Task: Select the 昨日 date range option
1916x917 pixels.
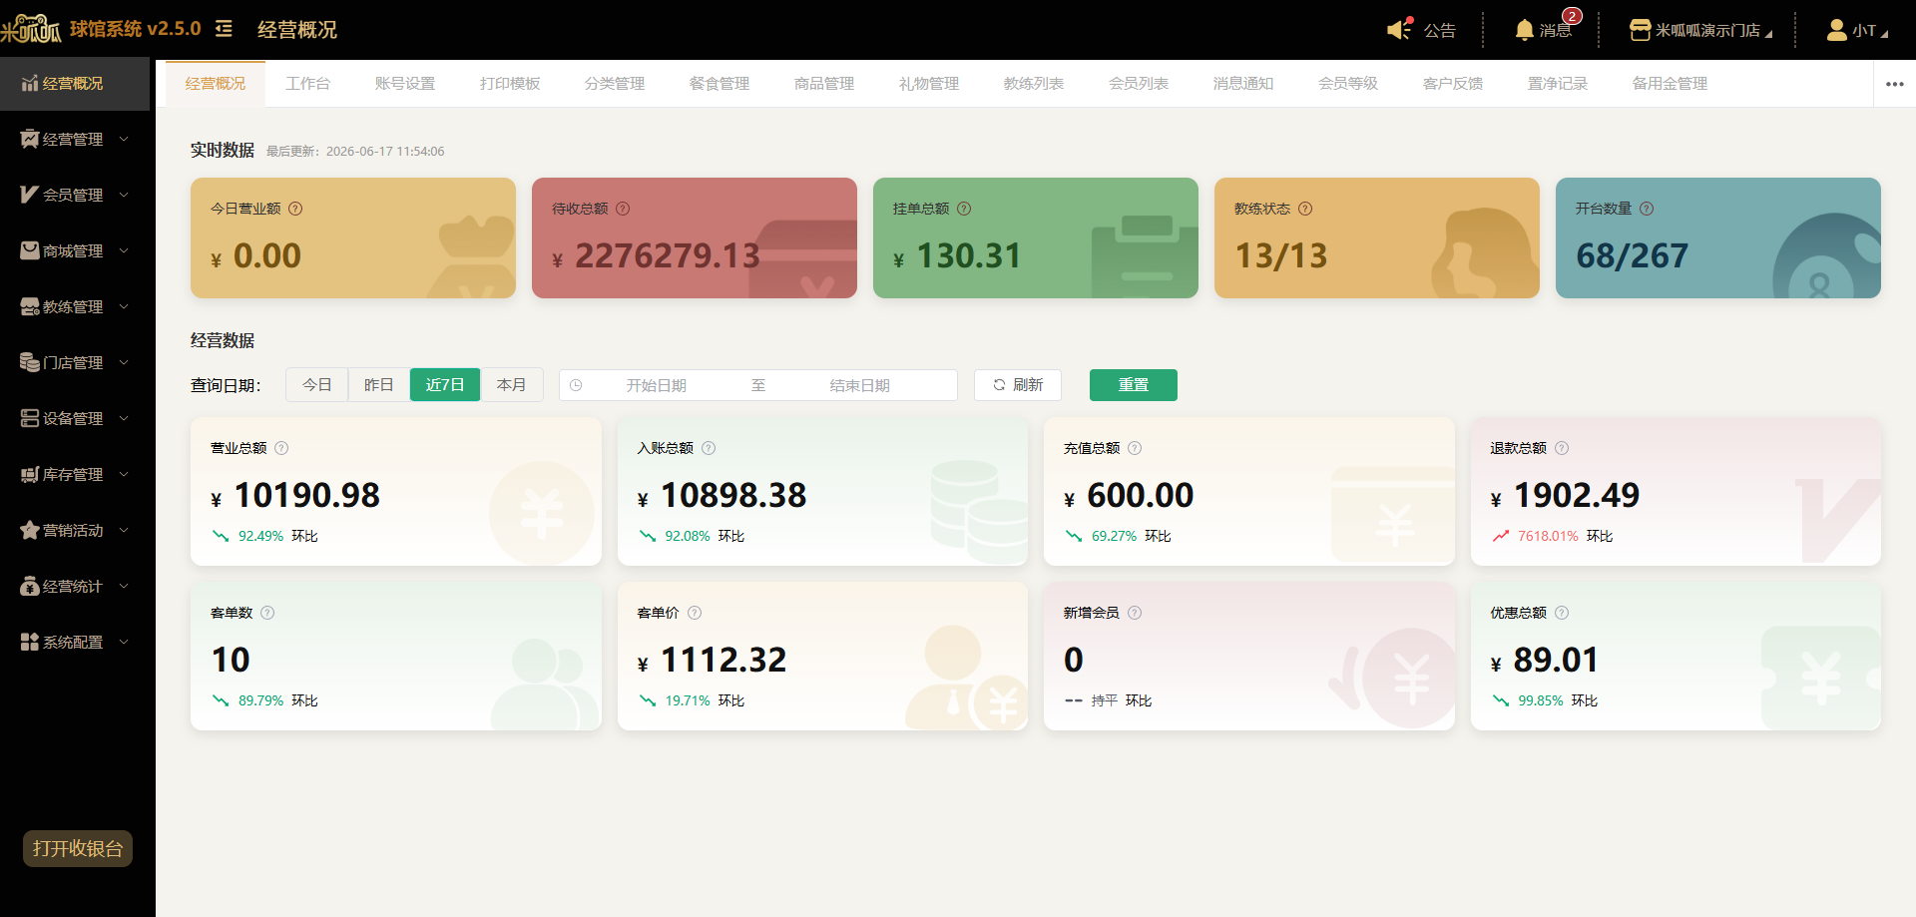Action: pos(379,385)
